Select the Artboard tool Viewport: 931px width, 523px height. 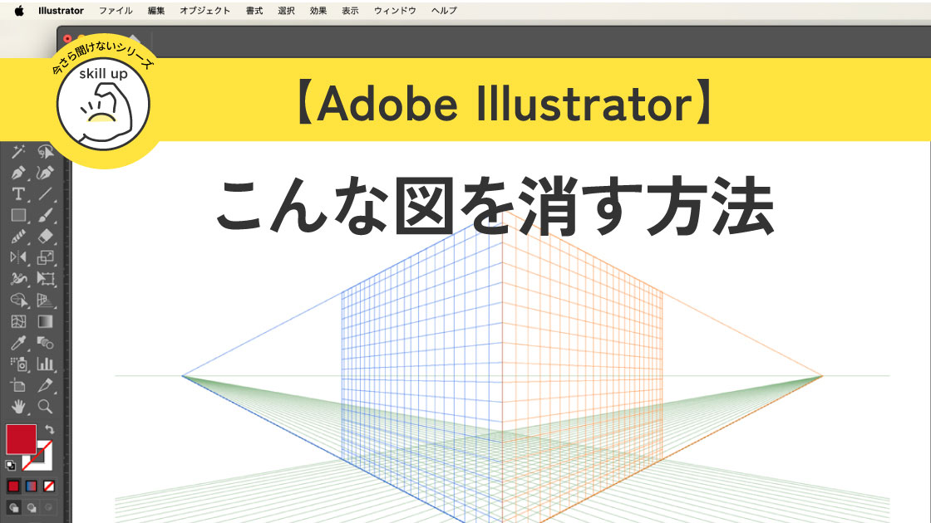tap(18, 385)
